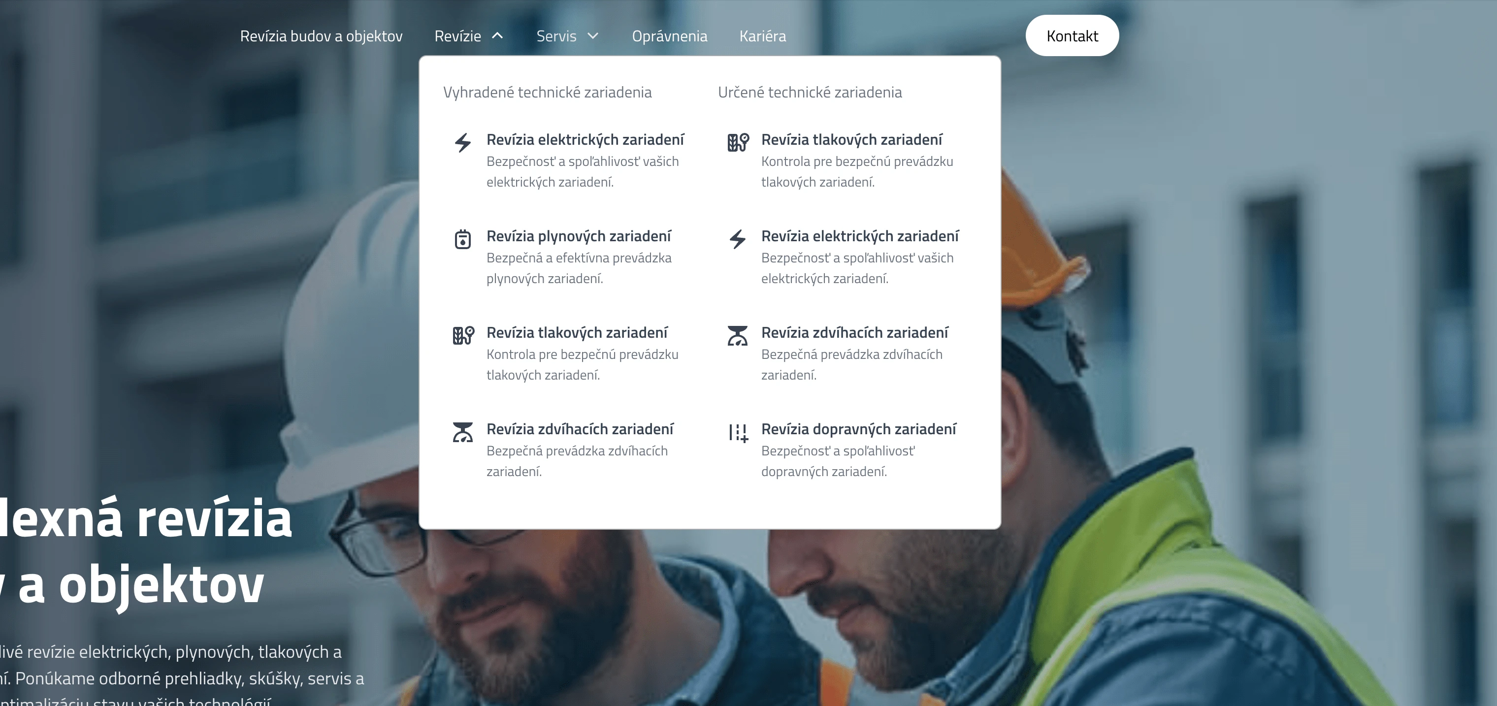Click the Revízie menu label
Image resolution: width=1497 pixels, height=706 pixels.
458,36
